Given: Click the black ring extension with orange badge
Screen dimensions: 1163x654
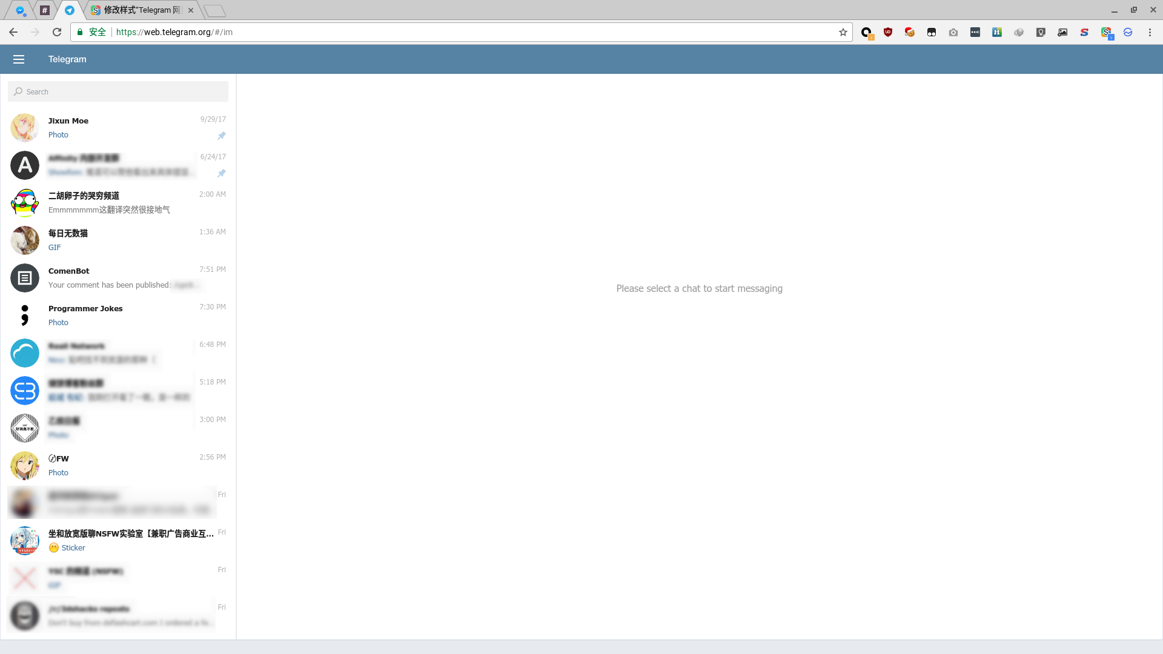Looking at the screenshot, I should pos(867,33).
